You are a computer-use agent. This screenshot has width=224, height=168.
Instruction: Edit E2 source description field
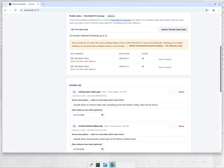click(129, 139)
